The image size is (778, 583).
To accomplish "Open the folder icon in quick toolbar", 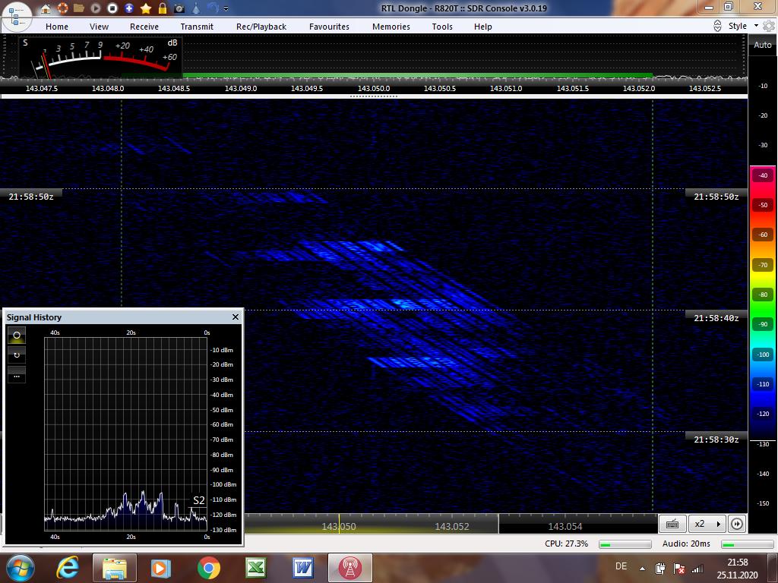I will (79, 8).
